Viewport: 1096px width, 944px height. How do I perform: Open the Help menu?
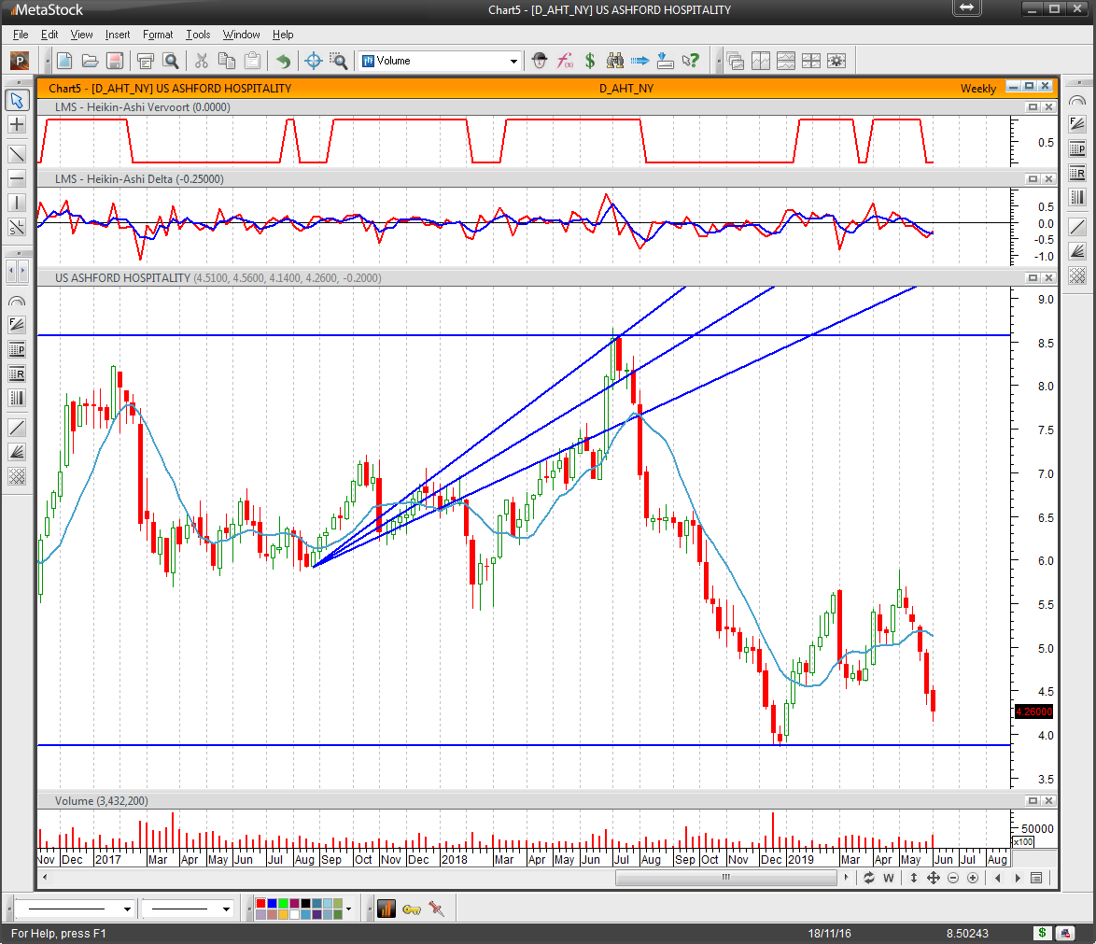pyautogui.click(x=282, y=35)
